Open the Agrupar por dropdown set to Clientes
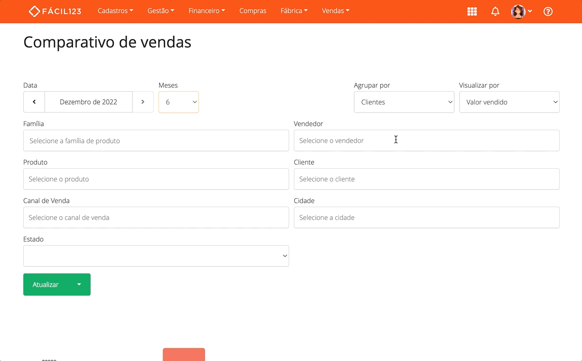Viewport: 582px width, 361px height. [x=404, y=102]
